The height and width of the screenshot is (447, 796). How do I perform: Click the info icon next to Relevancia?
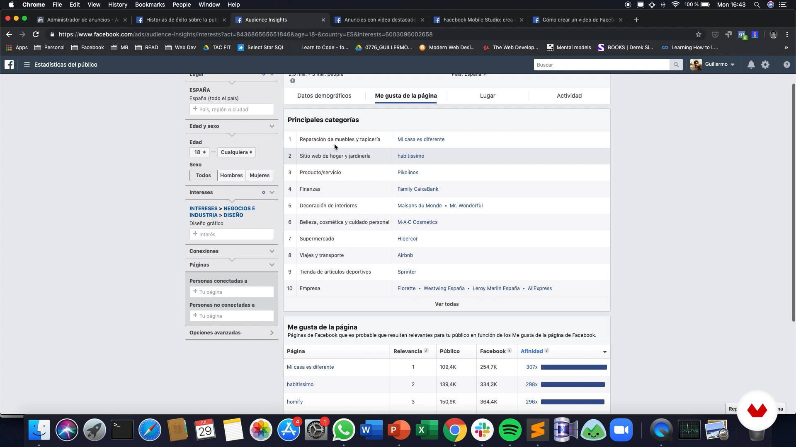[426, 351]
